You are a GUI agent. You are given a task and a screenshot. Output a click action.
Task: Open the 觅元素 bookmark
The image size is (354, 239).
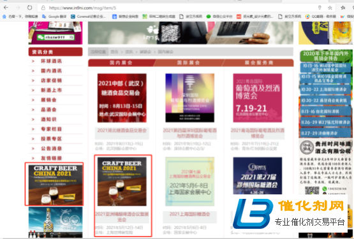254,17
